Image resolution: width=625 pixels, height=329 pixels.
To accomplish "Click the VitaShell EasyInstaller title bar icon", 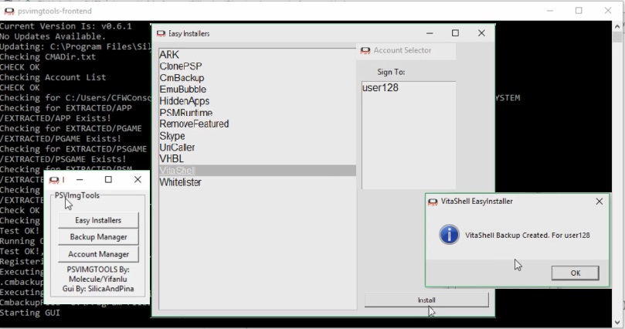I will 433,202.
